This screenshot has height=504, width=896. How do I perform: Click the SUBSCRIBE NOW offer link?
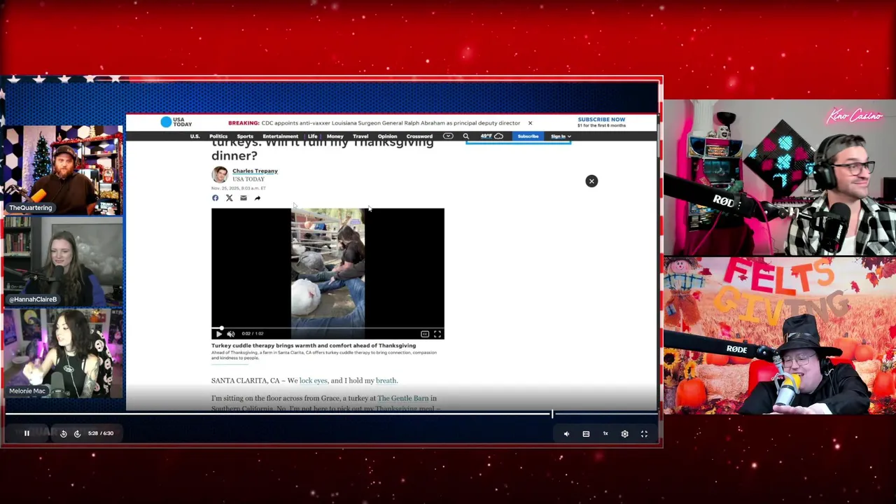(601, 122)
